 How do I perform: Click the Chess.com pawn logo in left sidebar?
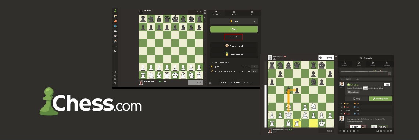(x=115, y=10)
